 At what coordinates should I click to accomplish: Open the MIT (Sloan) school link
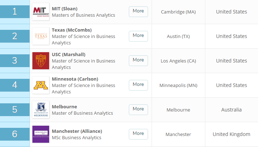coord(64,9)
